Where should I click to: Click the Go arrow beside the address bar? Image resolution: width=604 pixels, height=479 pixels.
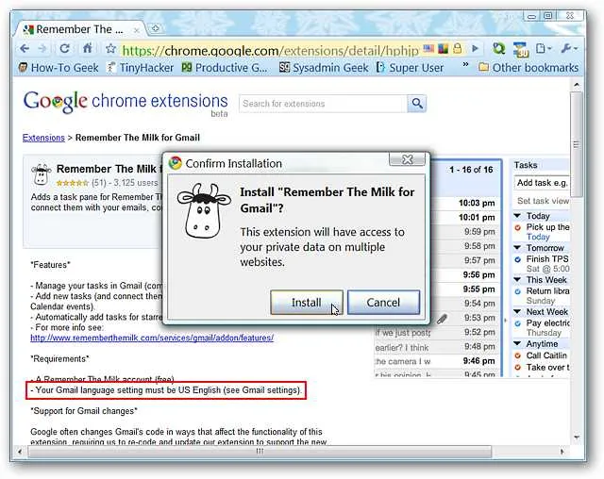pos(475,48)
